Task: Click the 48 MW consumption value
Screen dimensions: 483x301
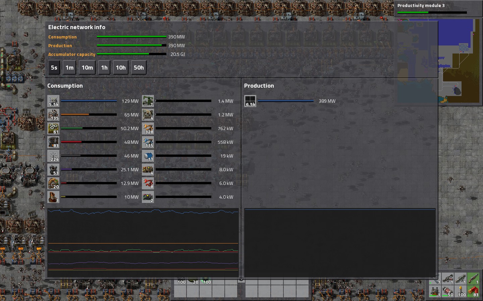Action: pos(131,142)
